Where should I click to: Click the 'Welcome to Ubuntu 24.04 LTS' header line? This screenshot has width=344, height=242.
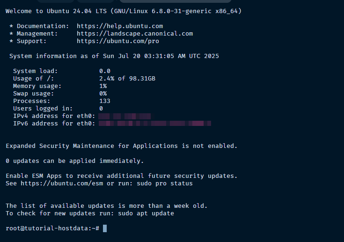coord(124,11)
